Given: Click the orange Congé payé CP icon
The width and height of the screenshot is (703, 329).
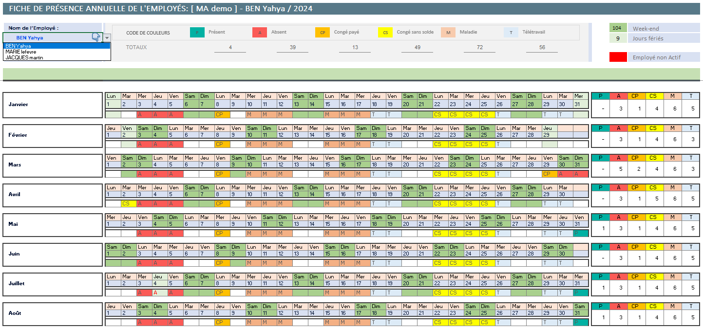Looking at the screenshot, I should coord(323,33).
